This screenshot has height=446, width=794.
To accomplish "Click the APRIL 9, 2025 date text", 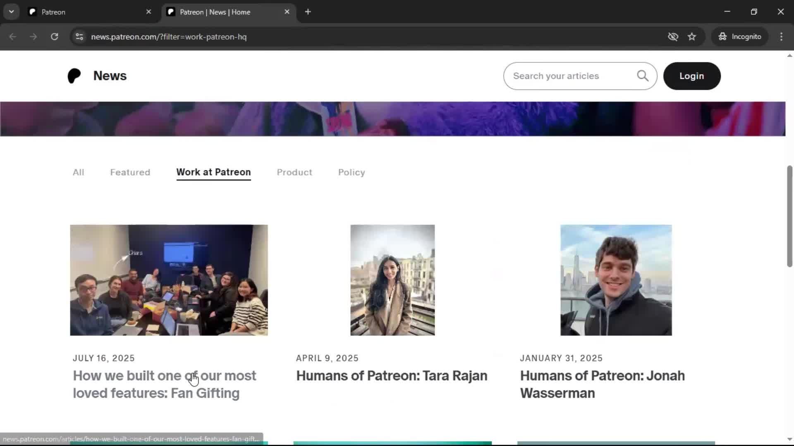I will pos(327,358).
